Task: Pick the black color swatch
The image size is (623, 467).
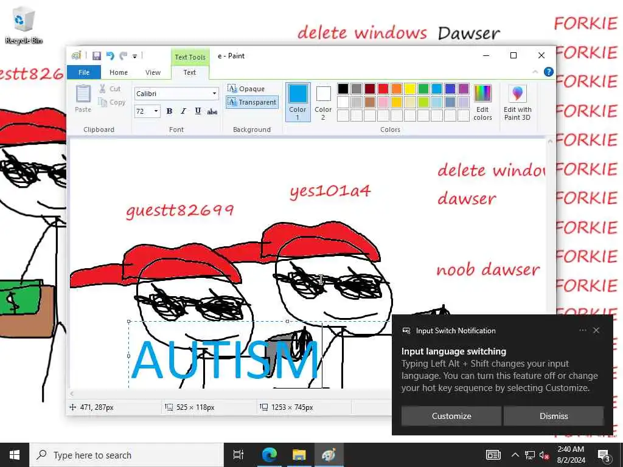Action: [x=343, y=89]
